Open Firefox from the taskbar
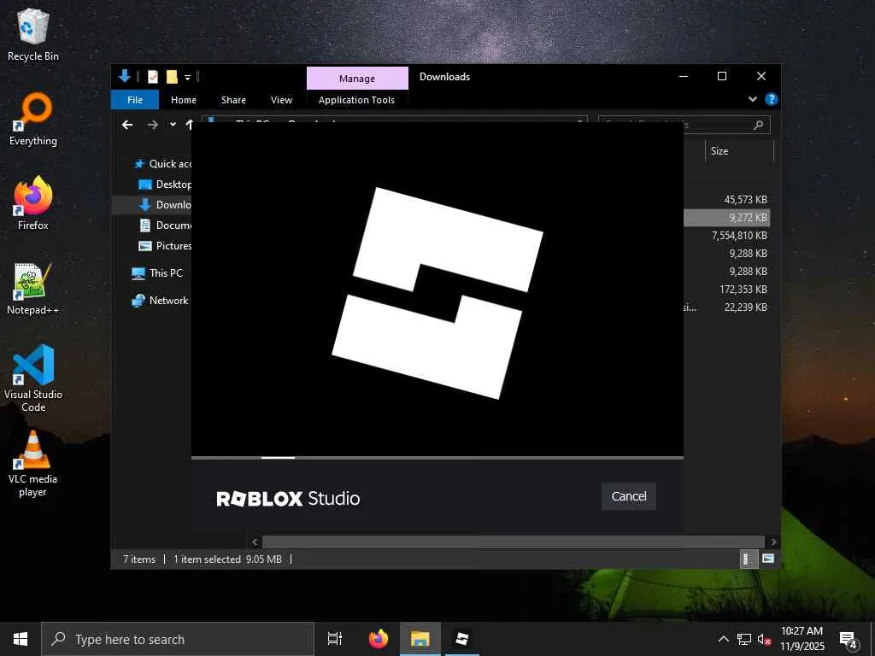Viewport: 875px width, 656px height. click(x=379, y=639)
